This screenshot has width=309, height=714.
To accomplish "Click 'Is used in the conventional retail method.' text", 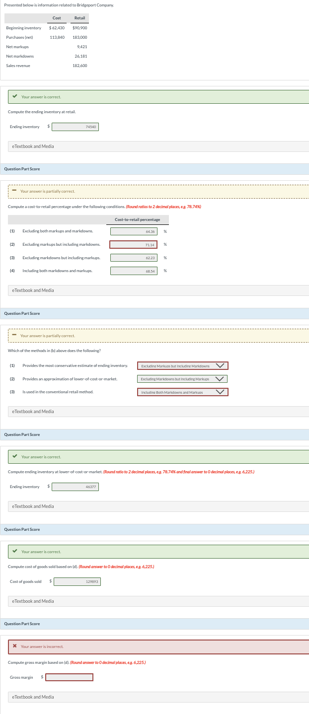I will (x=58, y=392).
